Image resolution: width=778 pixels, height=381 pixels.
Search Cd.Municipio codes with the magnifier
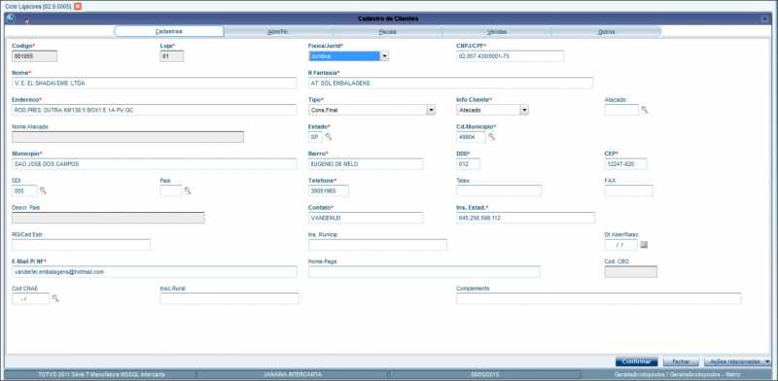pyautogui.click(x=491, y=137)
